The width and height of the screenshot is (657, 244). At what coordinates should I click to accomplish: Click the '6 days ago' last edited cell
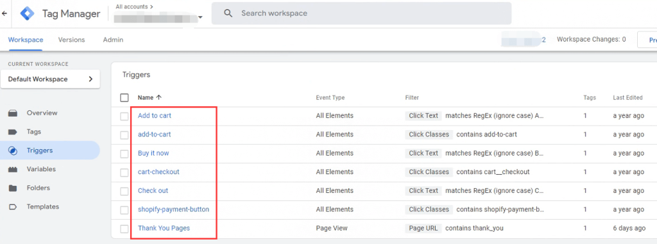[629, 228]
